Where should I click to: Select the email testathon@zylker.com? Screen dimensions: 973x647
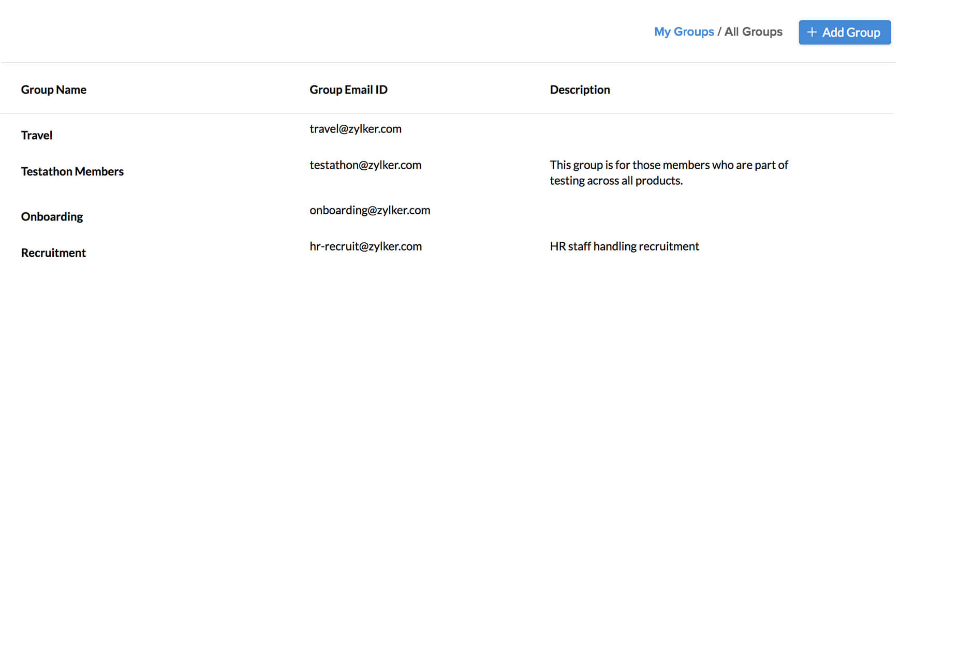[x=365, y=165]
